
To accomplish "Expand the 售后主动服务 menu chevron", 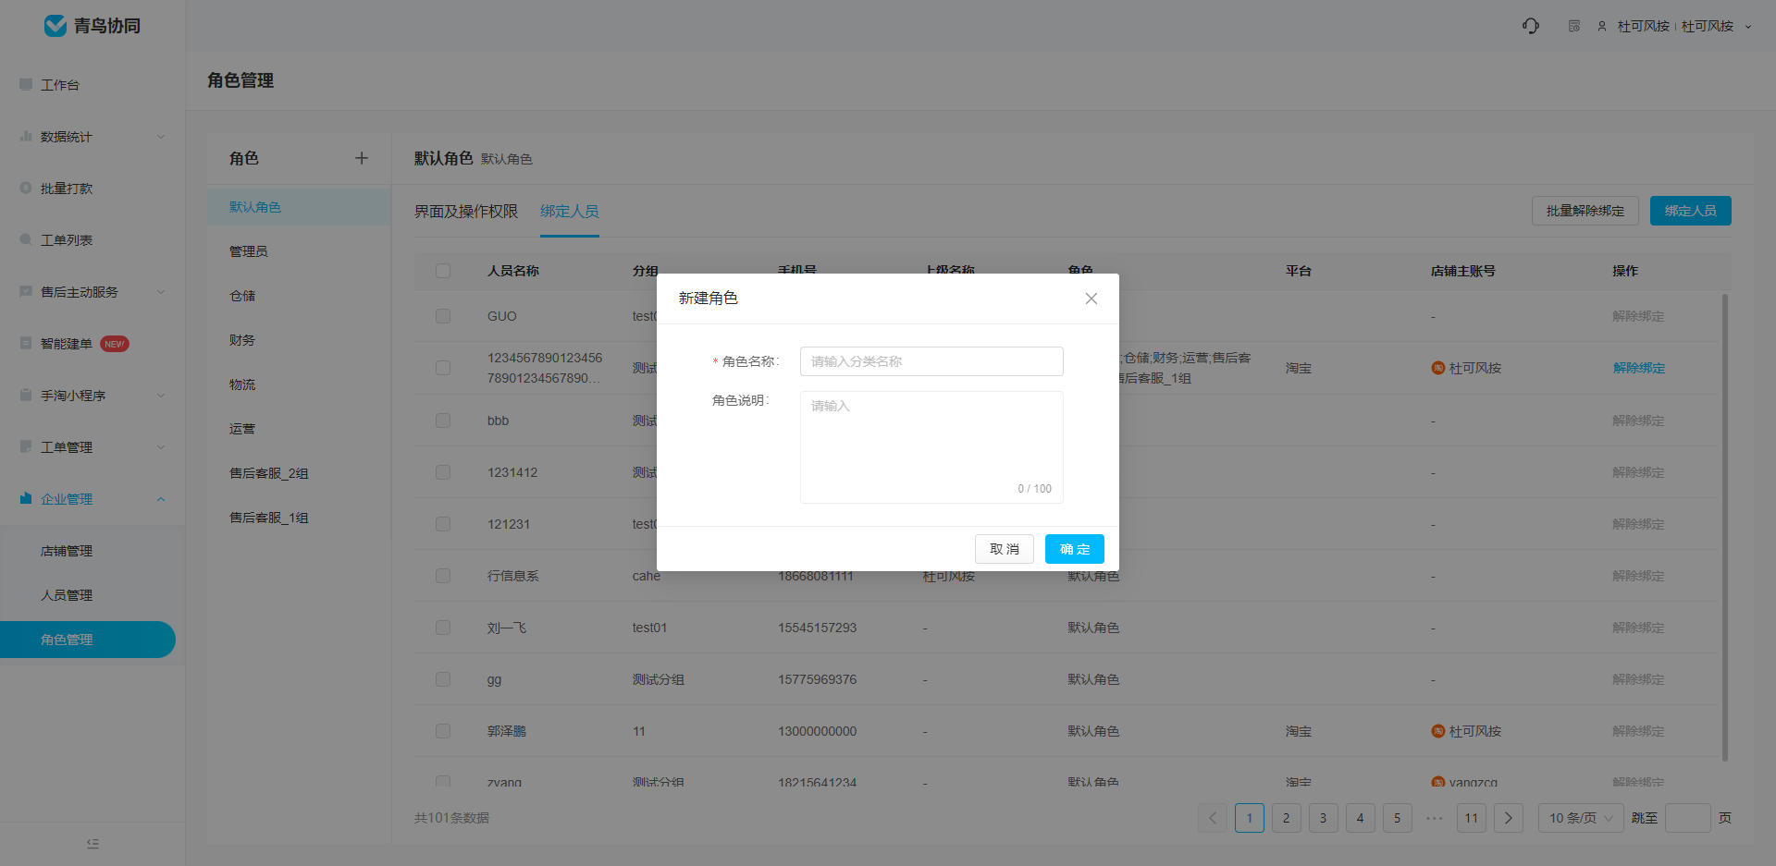I will [x=161, y=292].
